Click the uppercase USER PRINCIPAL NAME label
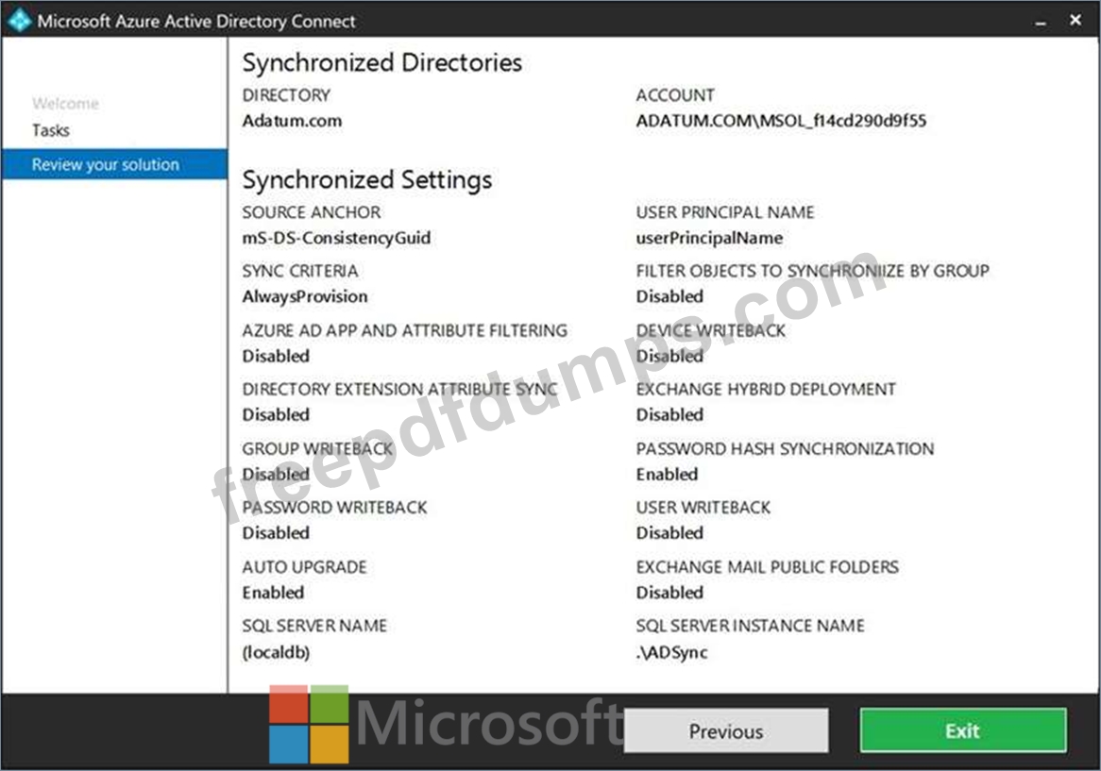 coord(725,212)
